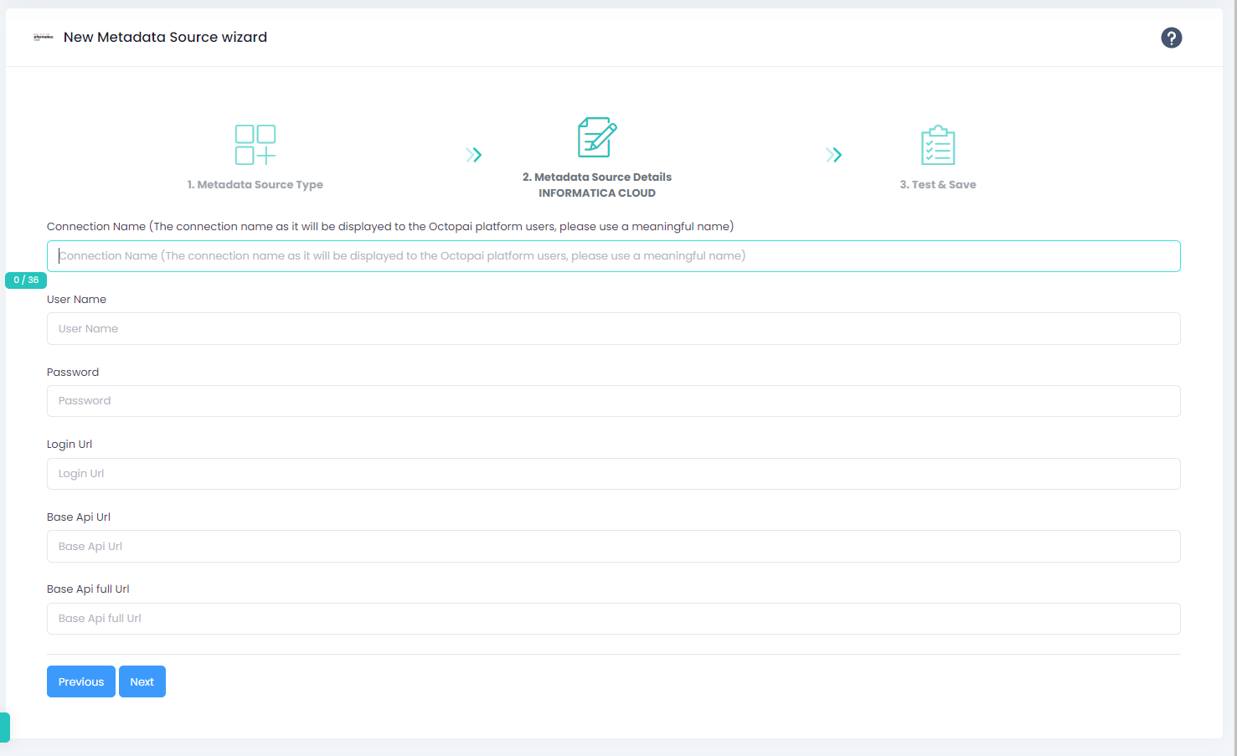This screenshot has height=756, width=1237.
Task: Click the Metadata Source Details pencil icon
Action: click(x=597, y=137)
